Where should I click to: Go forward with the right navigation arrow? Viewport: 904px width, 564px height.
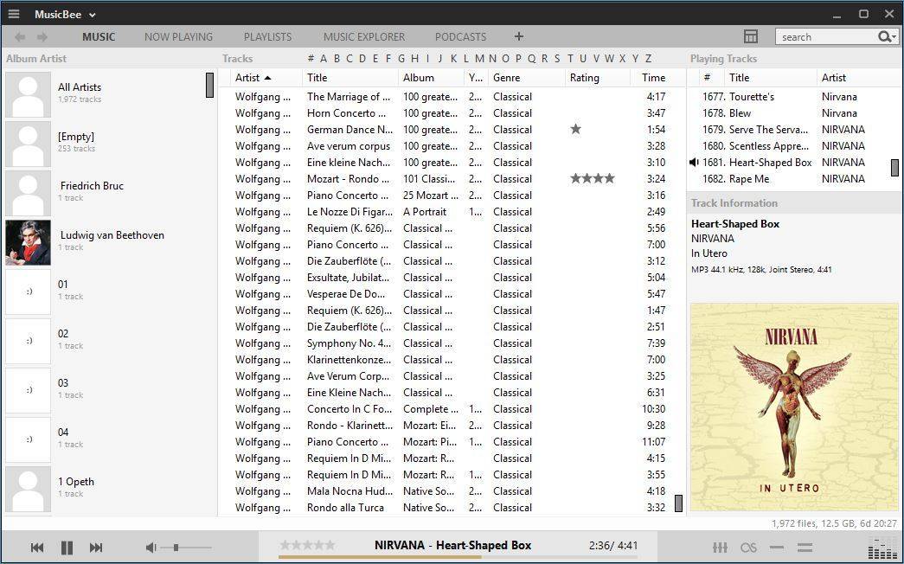pyautogui.click(x=42, y=37)
